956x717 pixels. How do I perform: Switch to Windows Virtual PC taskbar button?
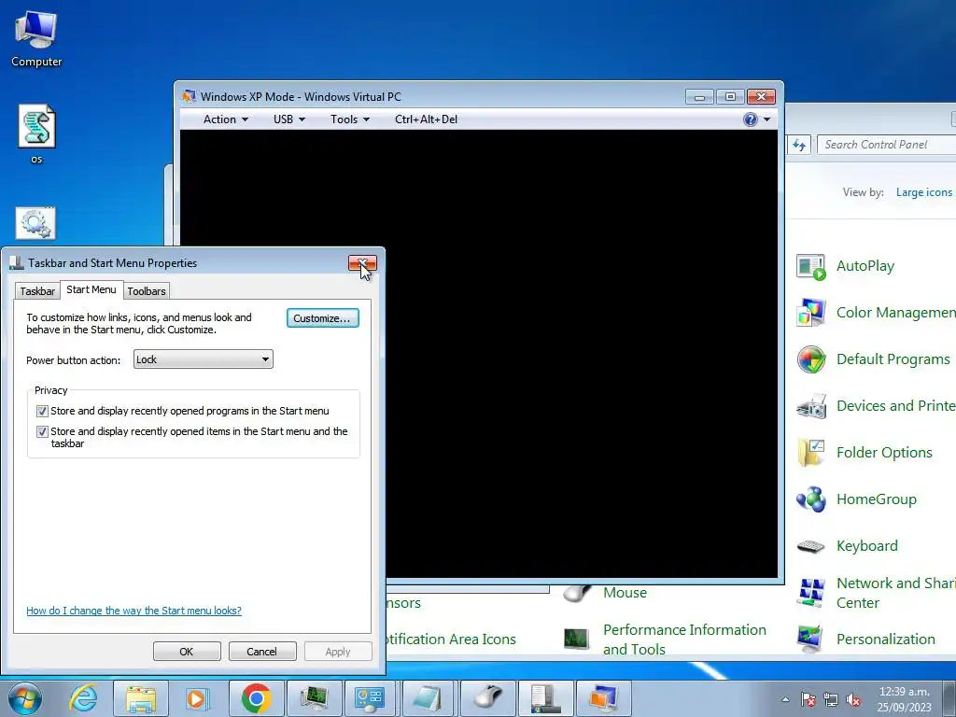click(x=603, y=698)
